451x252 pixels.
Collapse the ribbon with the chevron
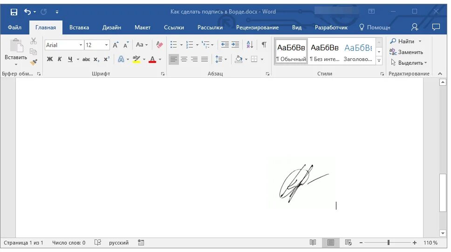(440, 74)
